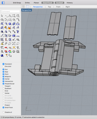Uncheck the Center object snap

tap(3, 79)
